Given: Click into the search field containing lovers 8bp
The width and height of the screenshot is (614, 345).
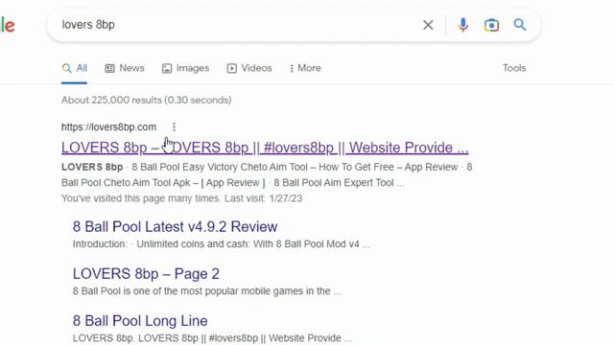Looking at the screenshot, I should [x=235, y=25].
